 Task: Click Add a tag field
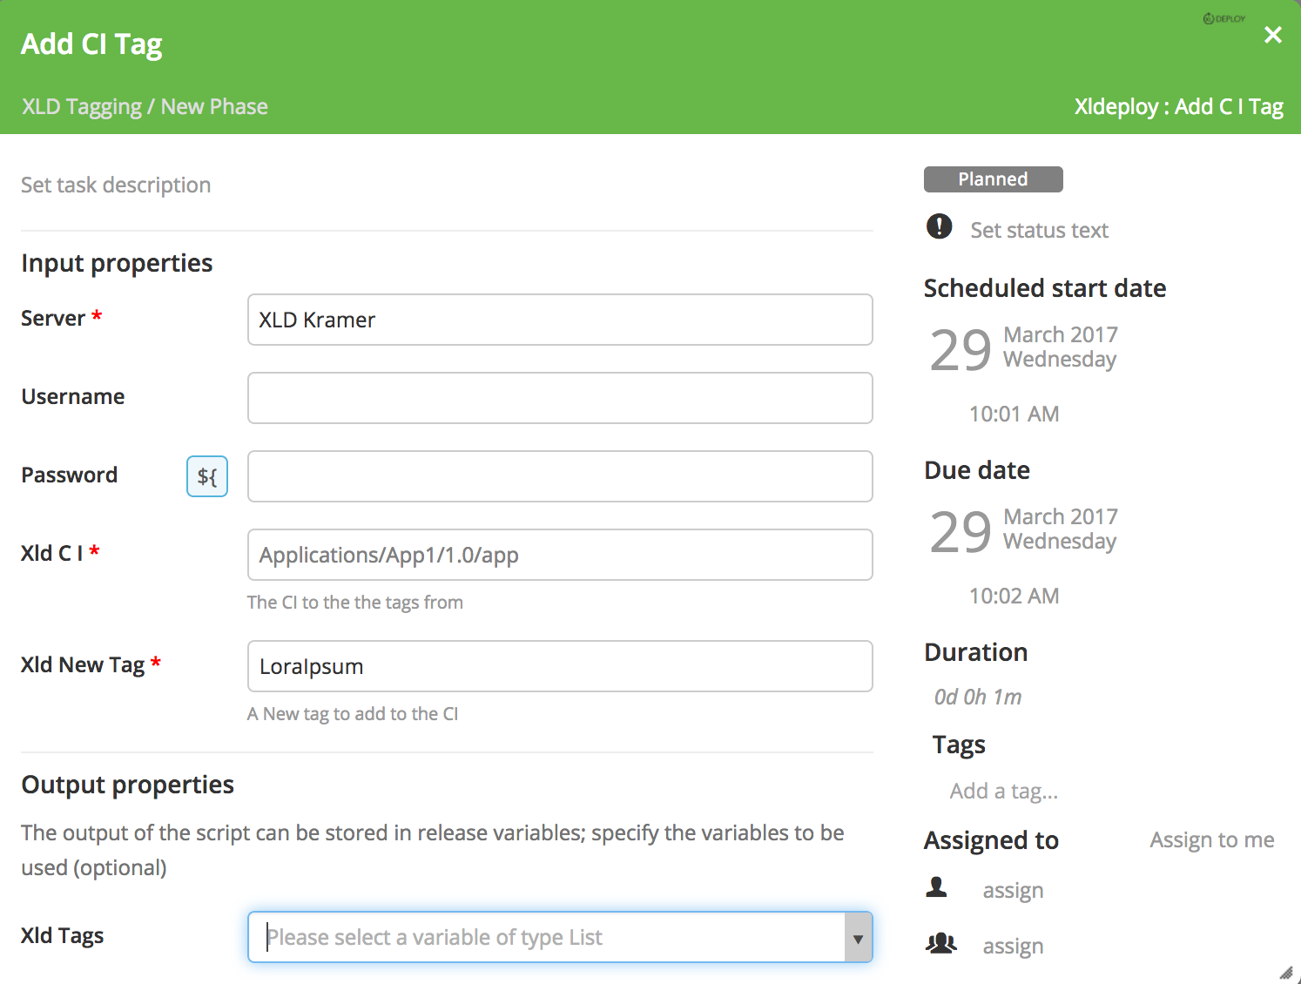[x=1003, y=791]
